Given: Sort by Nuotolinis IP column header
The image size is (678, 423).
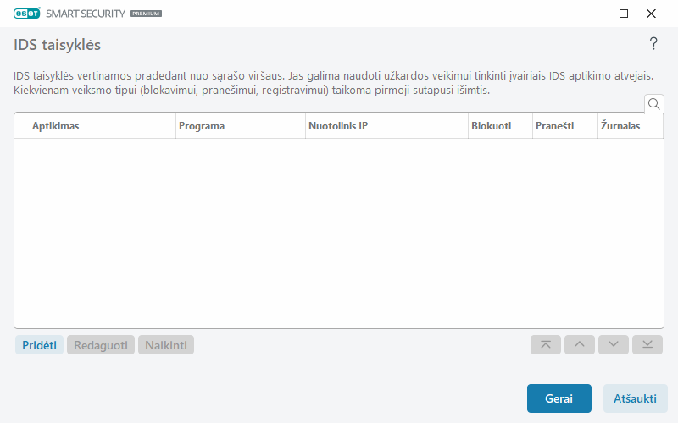Looking at the screenshot, I should pyautogui.click(x=386, y=126).
